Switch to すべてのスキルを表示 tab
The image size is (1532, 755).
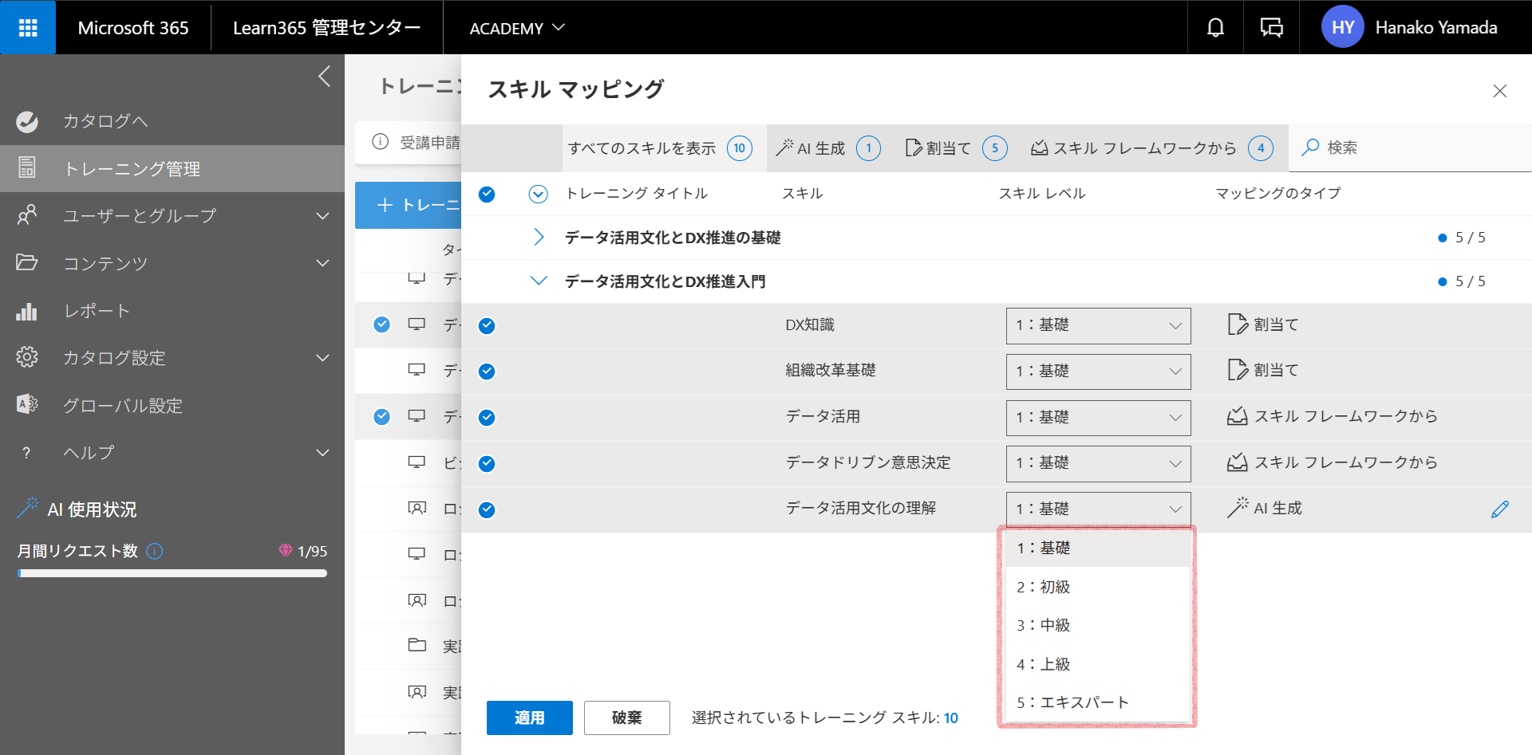(x=664, y=148)
